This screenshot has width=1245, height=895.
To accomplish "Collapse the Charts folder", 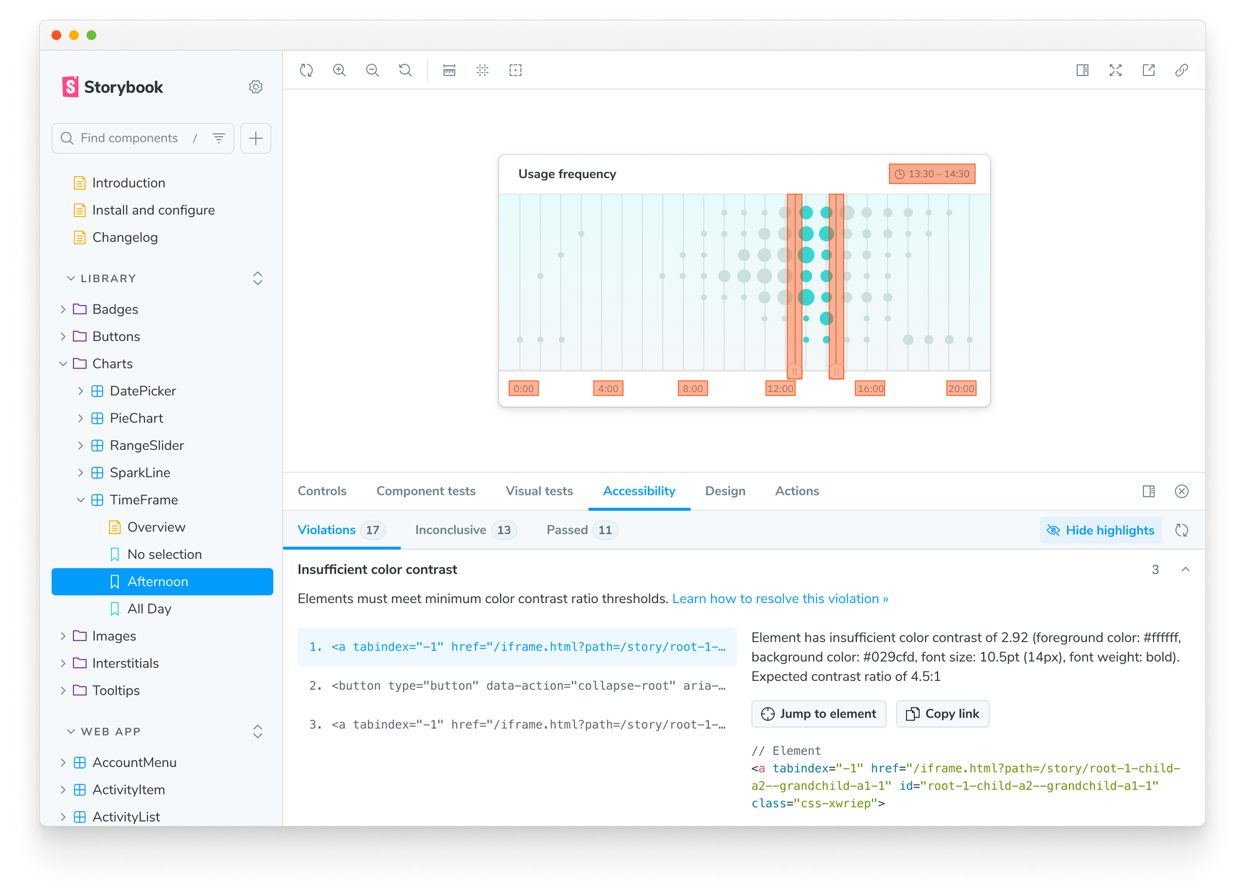I will coord(63,364).
